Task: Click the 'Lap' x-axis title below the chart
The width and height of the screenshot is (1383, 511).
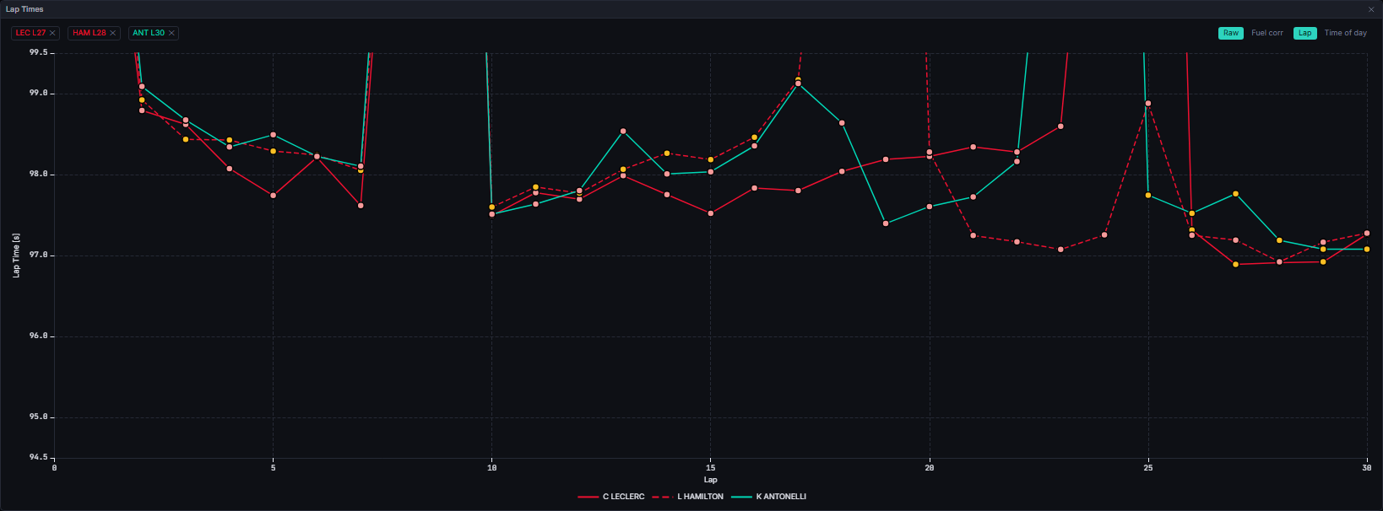Action: pyautogui.click(x=711, y=480)
